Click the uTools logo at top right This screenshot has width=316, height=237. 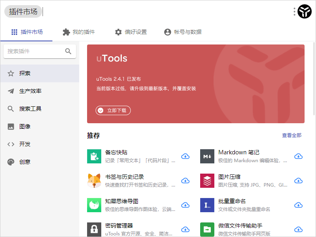pos(304,11)
